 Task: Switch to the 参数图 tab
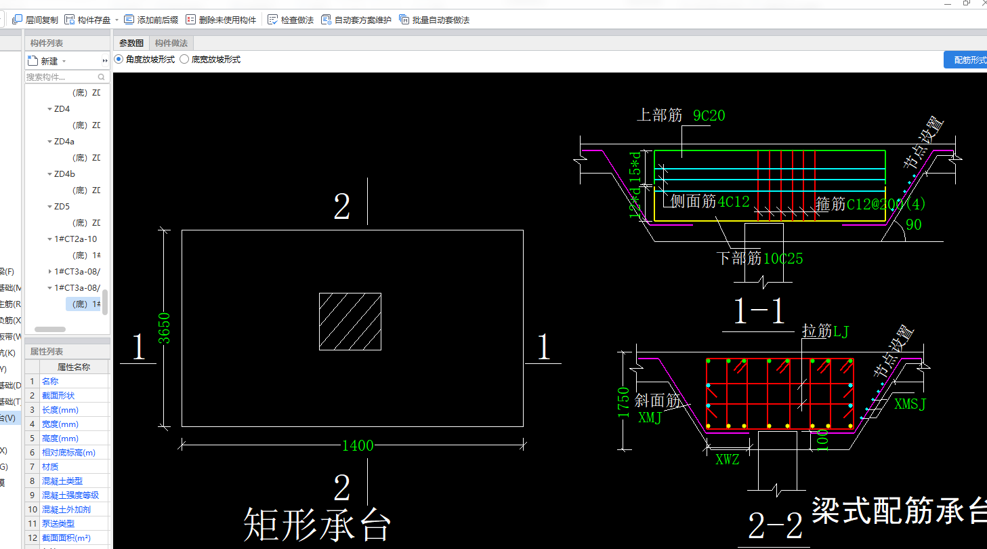tap(131, 43)
